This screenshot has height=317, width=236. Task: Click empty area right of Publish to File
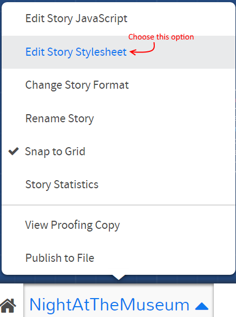tap(164, 258)
